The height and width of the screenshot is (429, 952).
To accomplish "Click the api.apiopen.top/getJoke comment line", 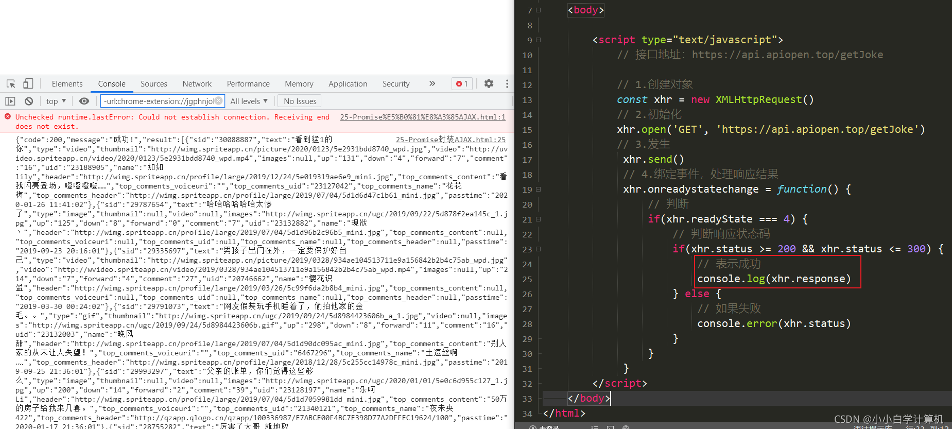I will click(x=750, y=55).
